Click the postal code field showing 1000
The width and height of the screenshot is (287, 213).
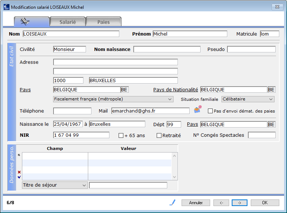click(x=68, y=81)
